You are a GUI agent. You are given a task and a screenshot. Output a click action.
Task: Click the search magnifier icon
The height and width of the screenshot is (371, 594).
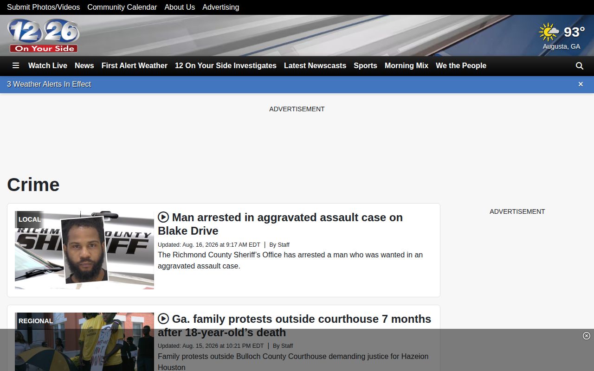(580, 66)
